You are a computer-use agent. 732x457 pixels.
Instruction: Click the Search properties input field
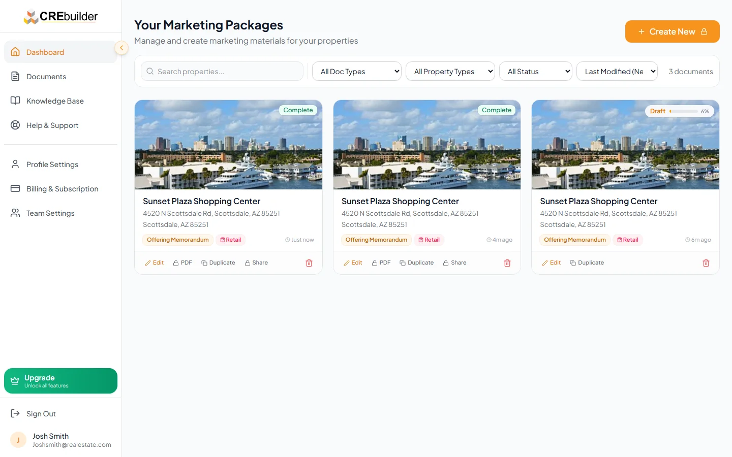[222, 71]
